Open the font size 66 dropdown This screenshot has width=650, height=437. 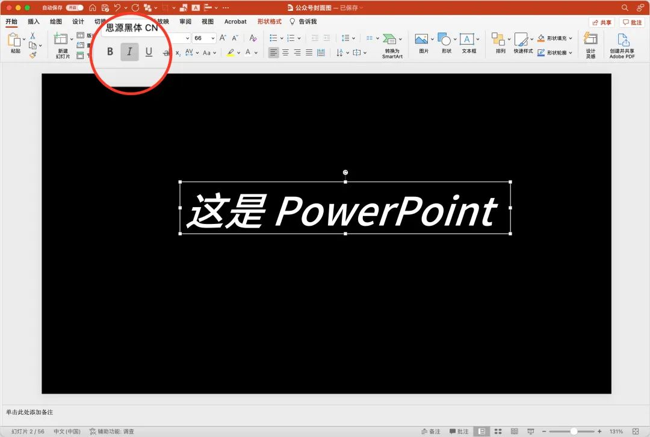[212, 38]
